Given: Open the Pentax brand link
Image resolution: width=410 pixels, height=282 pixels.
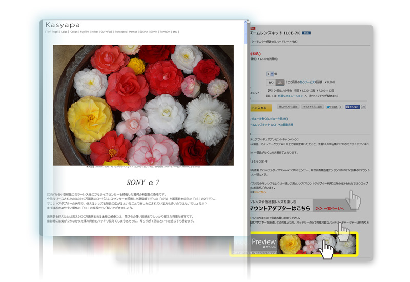Looking at the screenshot, I should click(133, 32).
